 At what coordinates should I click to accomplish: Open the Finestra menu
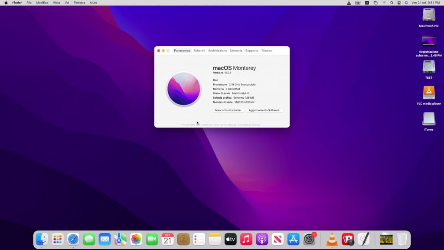pos(79,3)
